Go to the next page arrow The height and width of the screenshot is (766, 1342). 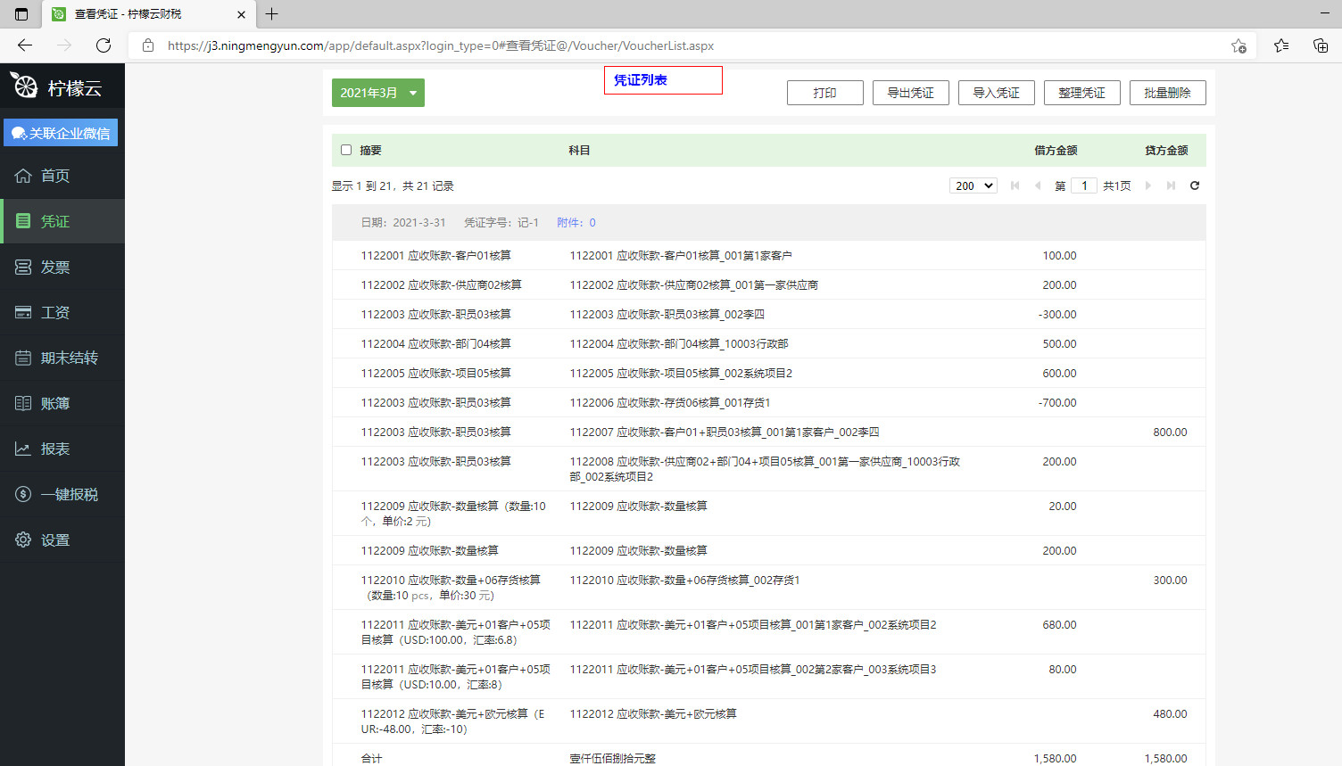[x=1148, y=185]
